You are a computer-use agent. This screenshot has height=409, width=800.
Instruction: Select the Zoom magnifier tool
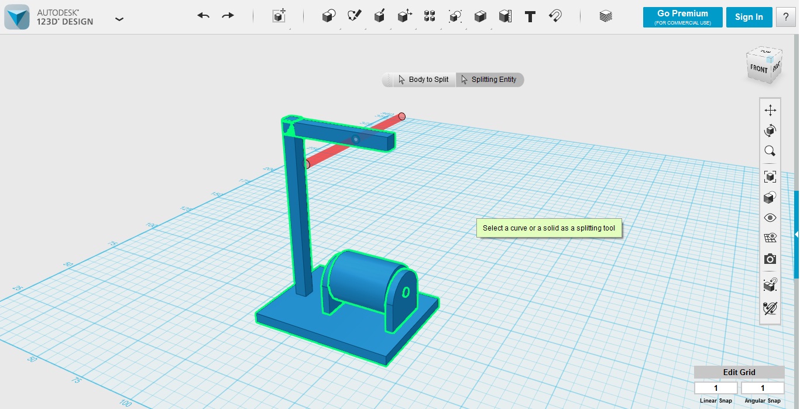pos(770,151)
